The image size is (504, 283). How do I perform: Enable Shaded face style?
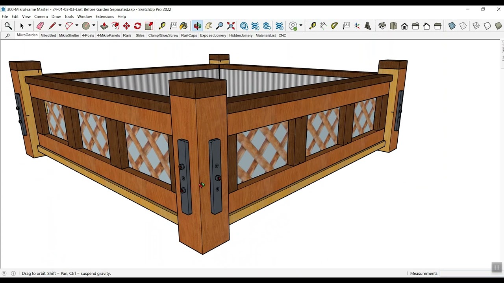(x=498, y=26)
